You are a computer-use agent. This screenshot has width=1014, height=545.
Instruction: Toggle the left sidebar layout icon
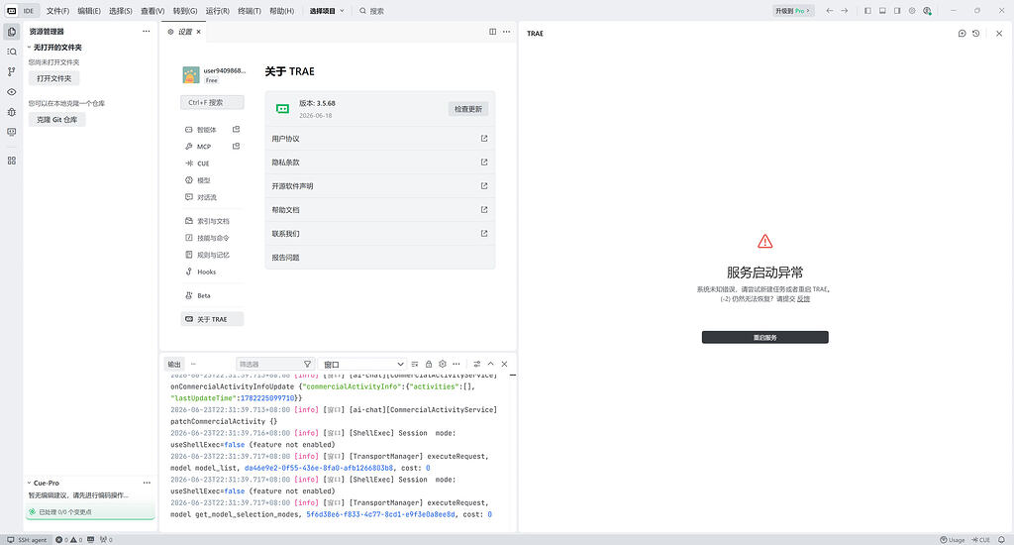(x=867, y=10)
